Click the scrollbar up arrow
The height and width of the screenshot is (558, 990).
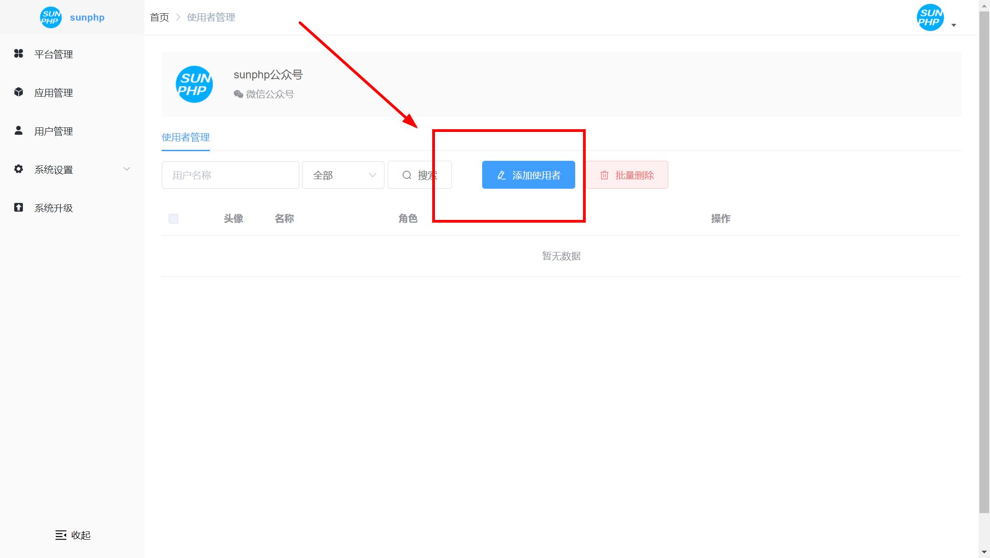(x=984, y=5)
